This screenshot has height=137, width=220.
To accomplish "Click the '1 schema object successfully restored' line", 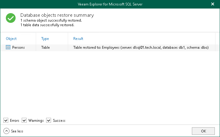I will pos(51,20).
